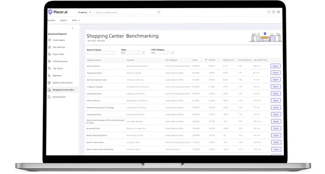Open Village at Topanga row
This screenshot has width=325, height=174.
[x=275, y=87]
